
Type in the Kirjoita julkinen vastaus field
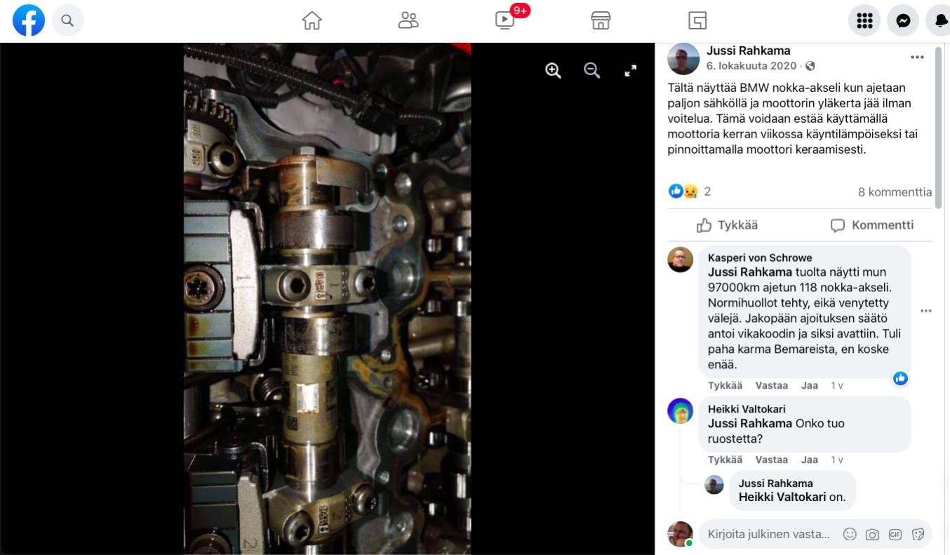[768, 535]
